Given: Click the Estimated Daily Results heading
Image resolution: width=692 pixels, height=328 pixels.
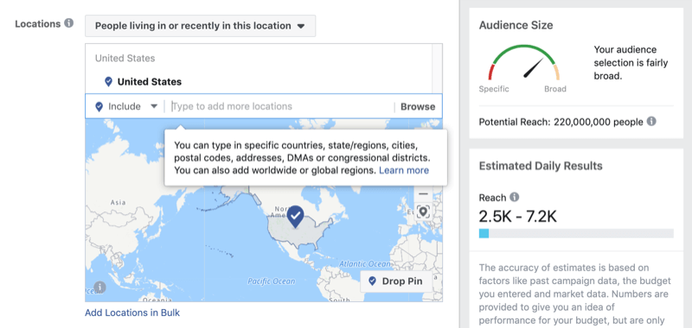Looking at the screenshot, I should (x=541, y=166).
